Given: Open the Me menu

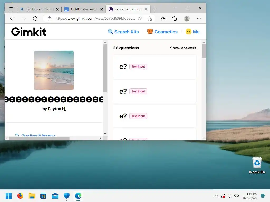Looking at the screenshot, I should coord(192,32).
